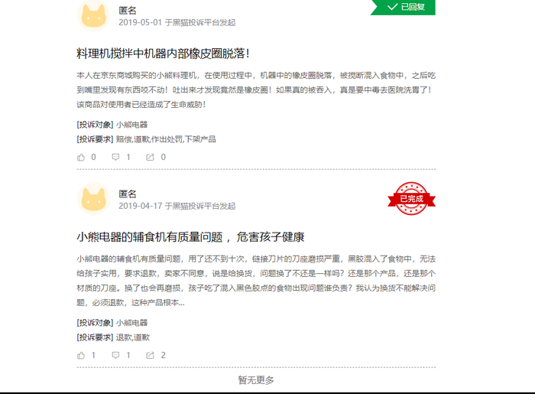The width and height of the screenshot is (535, 394).
Task: Click the 赔偿,道歉,作出处罚,下架产品 demands text
Action: click(x=166, y=139)
